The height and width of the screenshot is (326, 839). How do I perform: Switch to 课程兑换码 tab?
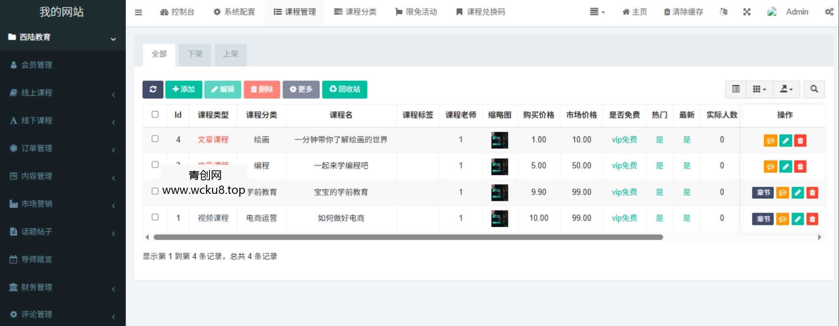(x=481, y=12)
